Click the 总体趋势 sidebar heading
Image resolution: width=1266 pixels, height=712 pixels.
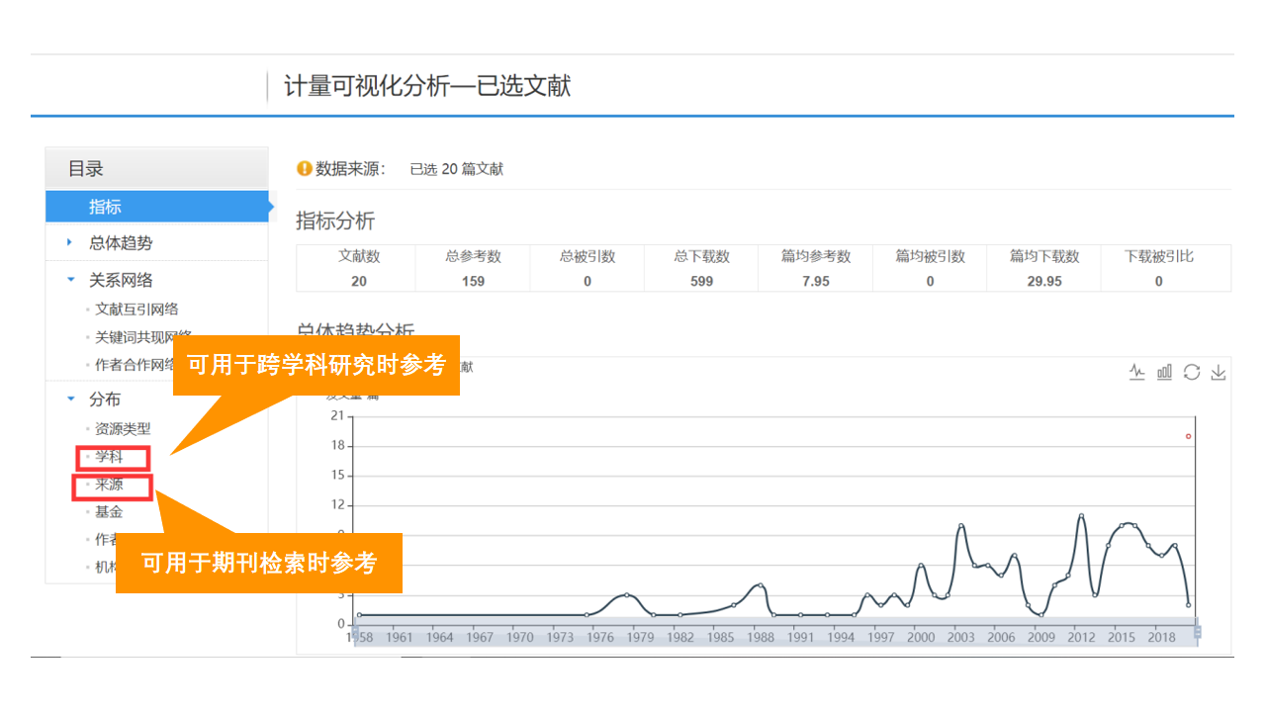tap(121, 242)
